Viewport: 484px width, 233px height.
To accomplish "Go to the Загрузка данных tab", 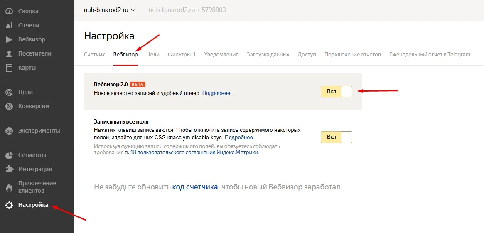I will pyautogui.click(x=268, y=55).
